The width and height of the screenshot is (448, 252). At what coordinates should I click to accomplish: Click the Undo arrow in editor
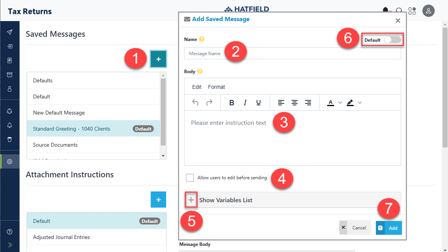click(195, 103)
